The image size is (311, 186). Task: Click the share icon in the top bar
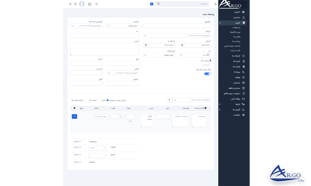(97, 4)
